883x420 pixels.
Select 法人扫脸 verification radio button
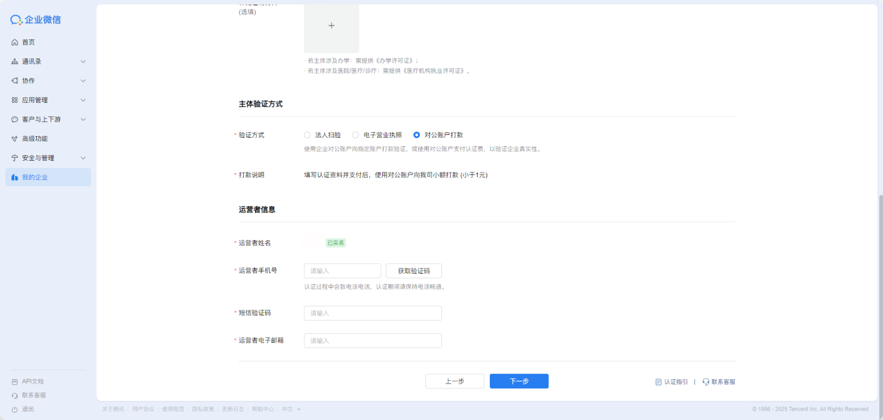tap(307, 135)
